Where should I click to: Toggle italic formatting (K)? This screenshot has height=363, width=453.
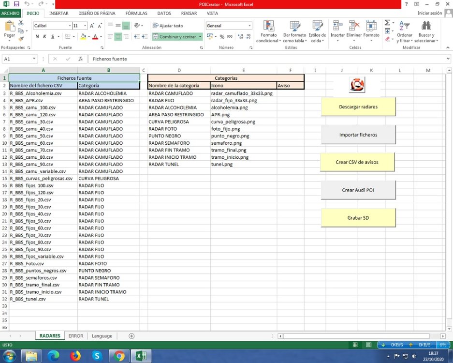[x=44, y=37]
